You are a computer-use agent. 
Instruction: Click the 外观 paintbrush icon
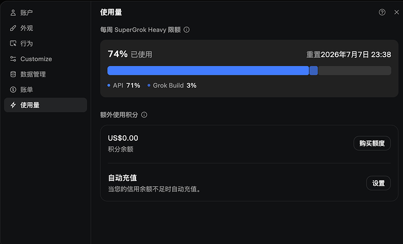(13, 28)
